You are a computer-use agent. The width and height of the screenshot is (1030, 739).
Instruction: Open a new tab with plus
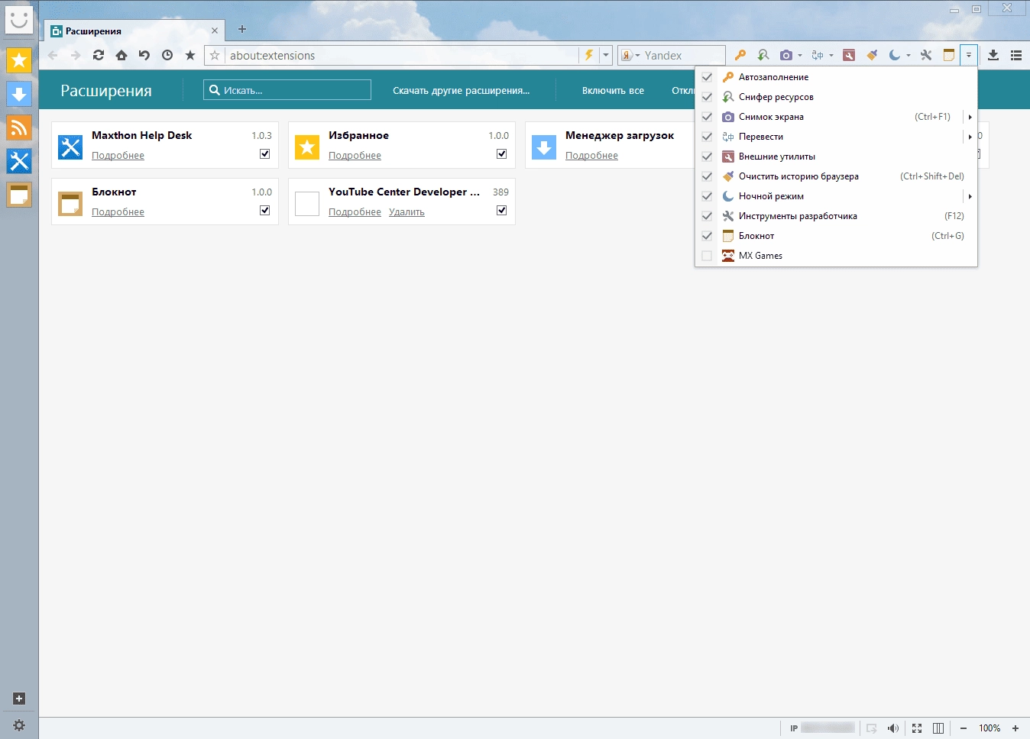[242, 29]
